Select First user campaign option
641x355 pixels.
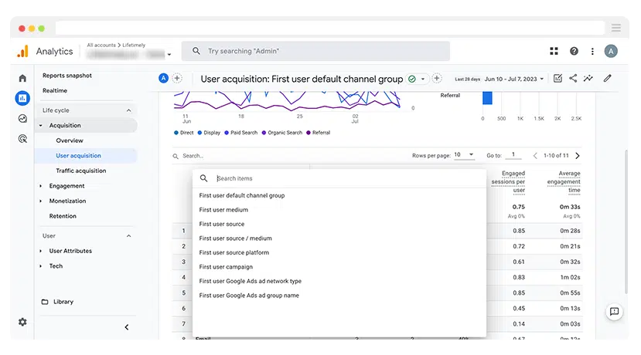click(x=226, y=267)
